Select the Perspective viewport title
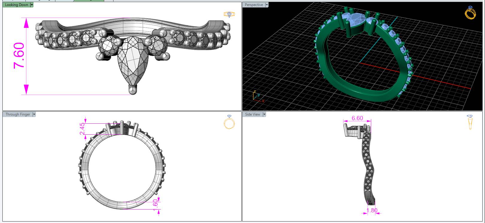This screenshot has width=485, height=223. (254, 5)
